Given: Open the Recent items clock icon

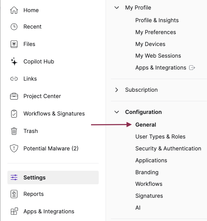Looking at the screenshot, I should pyautogui.click(x=13, y=26).
